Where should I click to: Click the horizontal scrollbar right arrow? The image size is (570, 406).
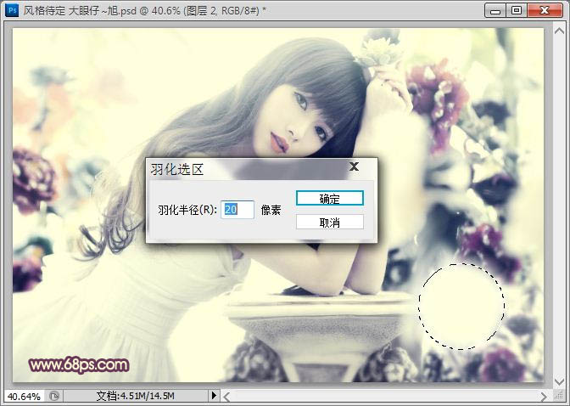pos(544,396)
